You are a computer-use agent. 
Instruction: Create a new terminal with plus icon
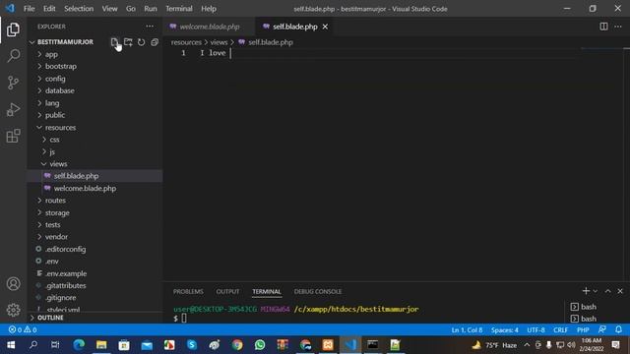586,291
